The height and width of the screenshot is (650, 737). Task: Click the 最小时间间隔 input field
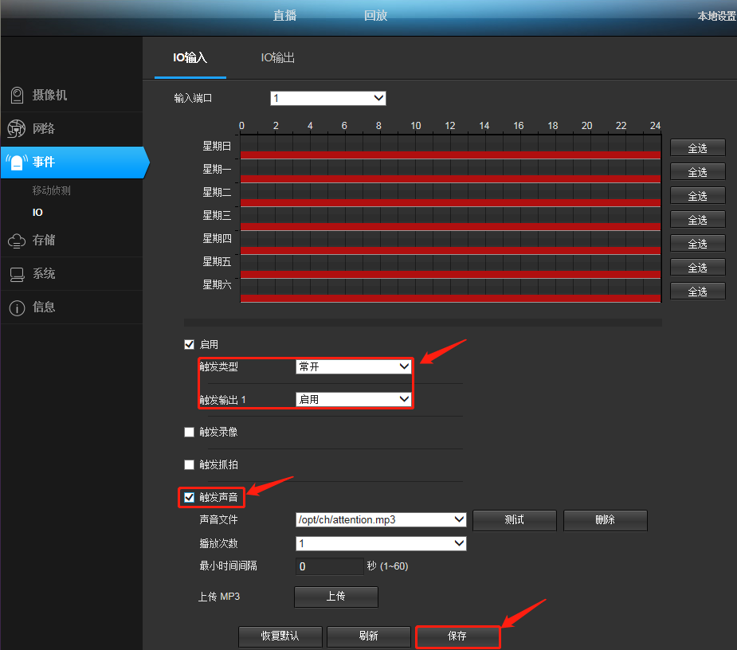(x=330, y=567)
